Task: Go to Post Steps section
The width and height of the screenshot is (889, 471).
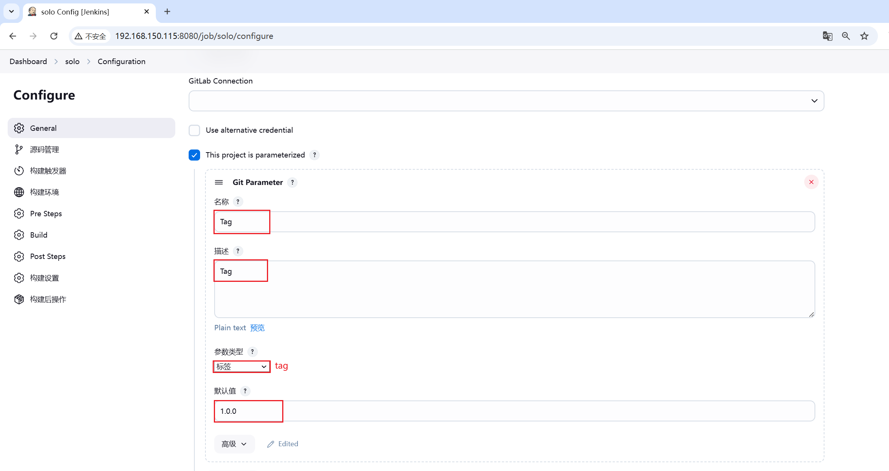Action: point(91,256)
